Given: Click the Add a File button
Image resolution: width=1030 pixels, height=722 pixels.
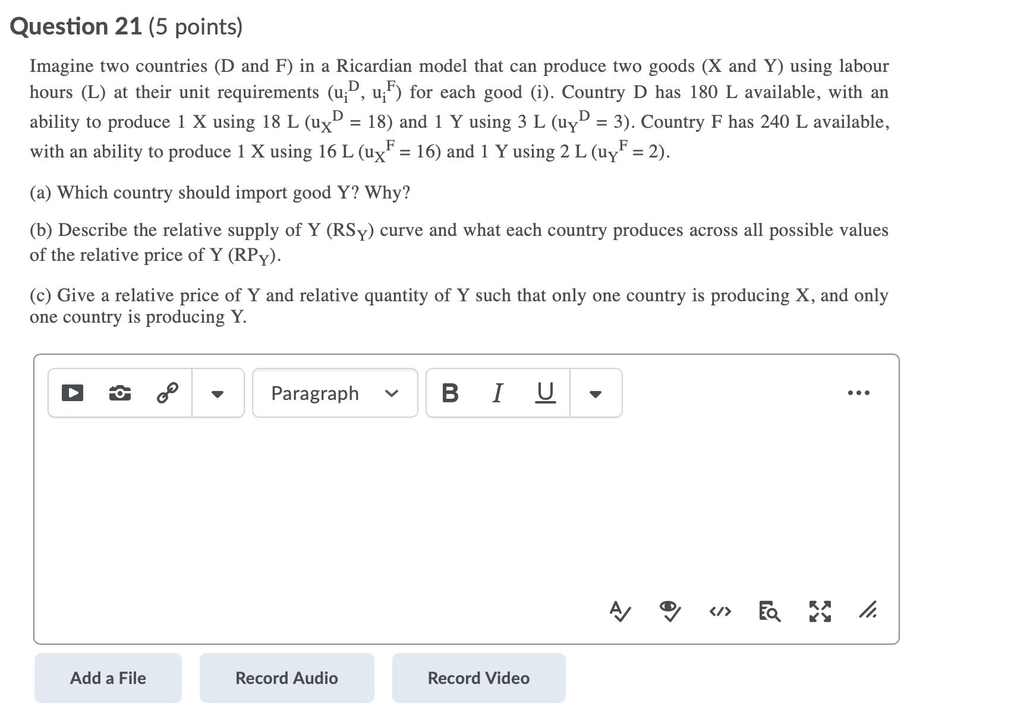Looking at the screenshot, I should 108,677.
